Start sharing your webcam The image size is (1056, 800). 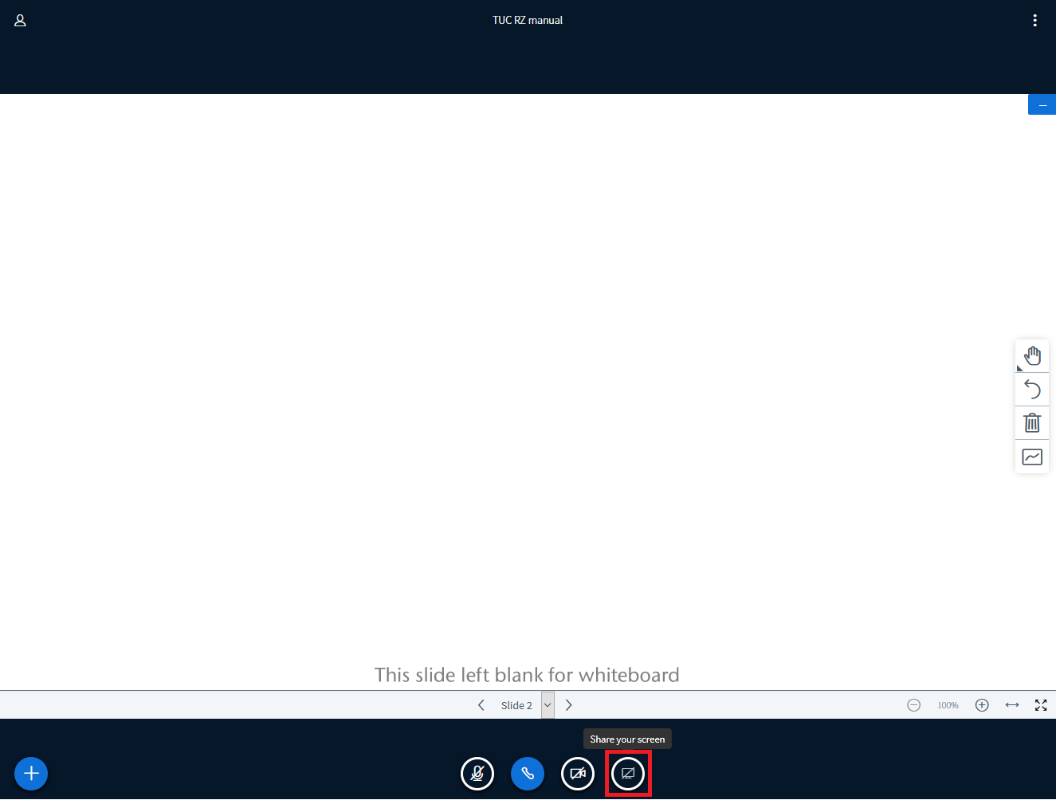[578, 773]
